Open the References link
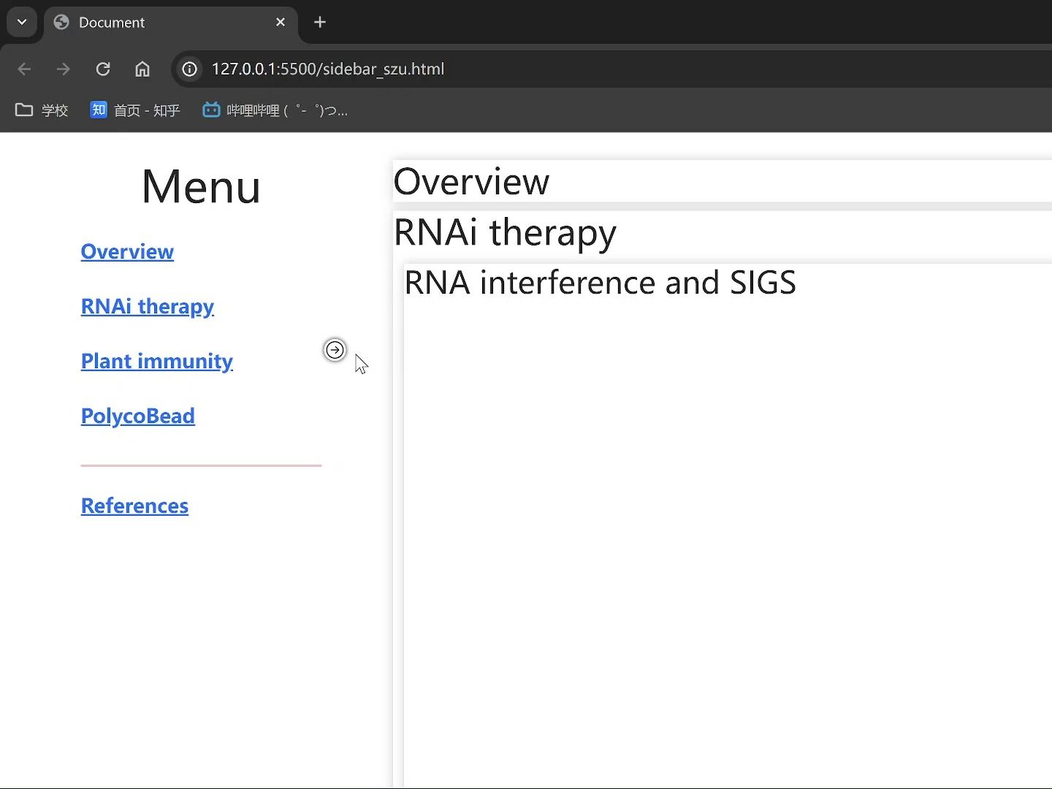This screenshot has width=1052, height=789. (x=134, y=506)
